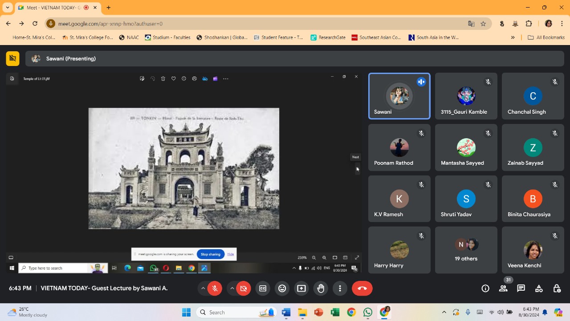Open the ResearchGate bookmark

click(x=328, y=37)
